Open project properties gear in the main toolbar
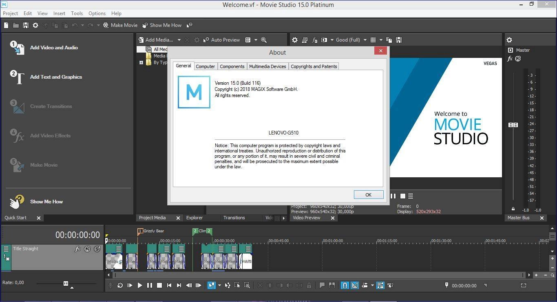The height and width of the screenshot is (302, 557). [35, 25]
